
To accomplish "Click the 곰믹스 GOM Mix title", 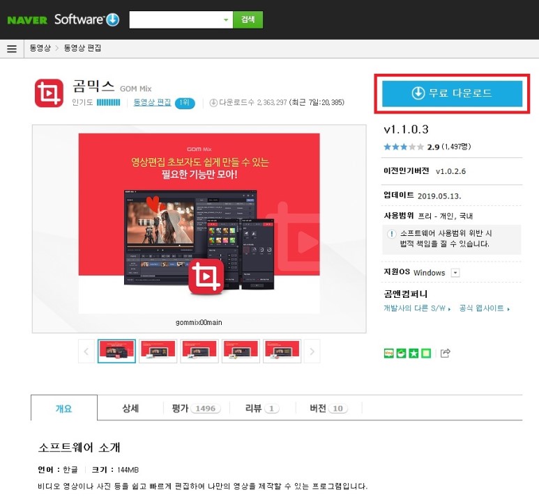I will [112, 86].
